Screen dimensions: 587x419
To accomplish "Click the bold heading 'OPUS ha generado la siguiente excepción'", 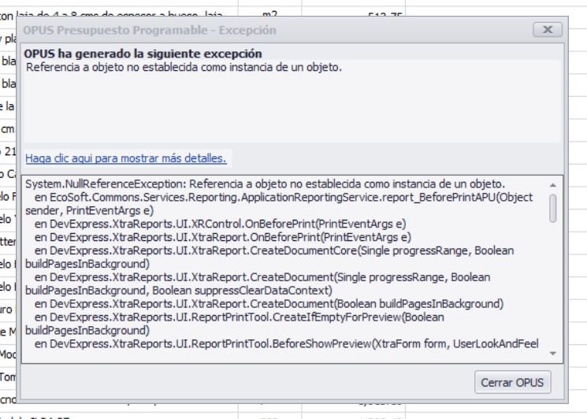I will [143, 54].
